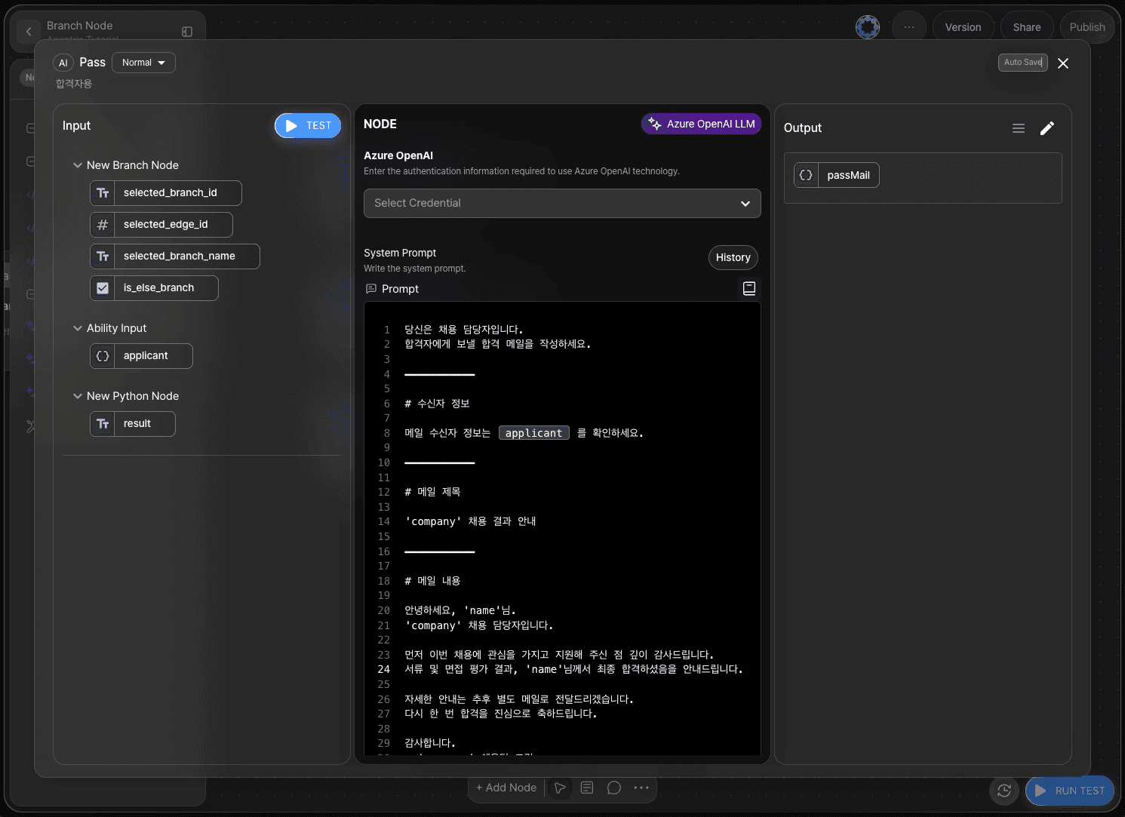Click the hash number icon of selected_edge_id
The image size is (1125, 817).
coord(103,225)
